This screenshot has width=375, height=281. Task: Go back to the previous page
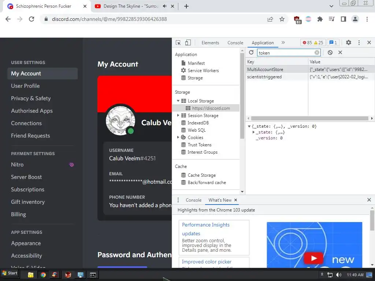point(8,19)
